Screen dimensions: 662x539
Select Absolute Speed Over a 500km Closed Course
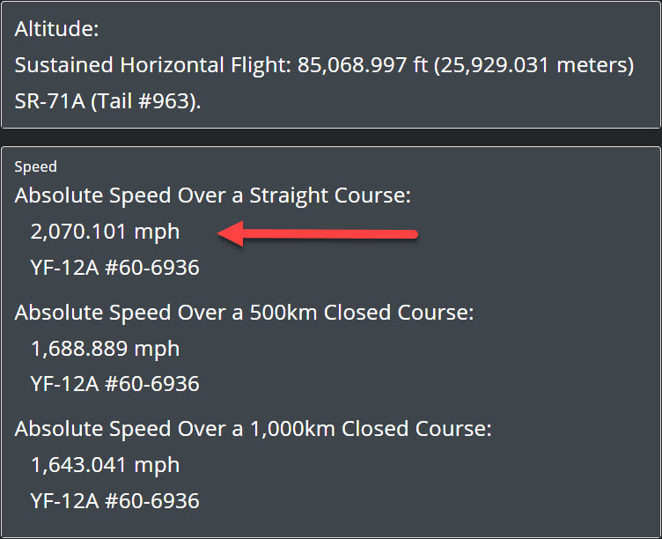click(x=245, y=313)
